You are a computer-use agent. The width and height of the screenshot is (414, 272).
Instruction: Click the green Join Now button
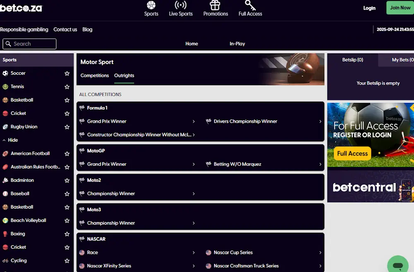point(400,8)
